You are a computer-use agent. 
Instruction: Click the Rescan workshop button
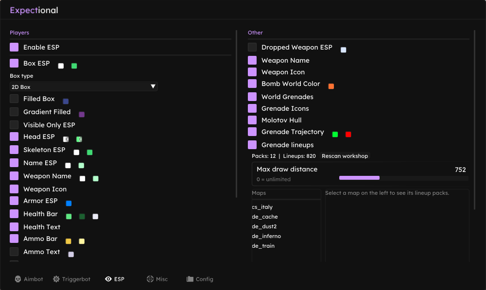[345, 156]
